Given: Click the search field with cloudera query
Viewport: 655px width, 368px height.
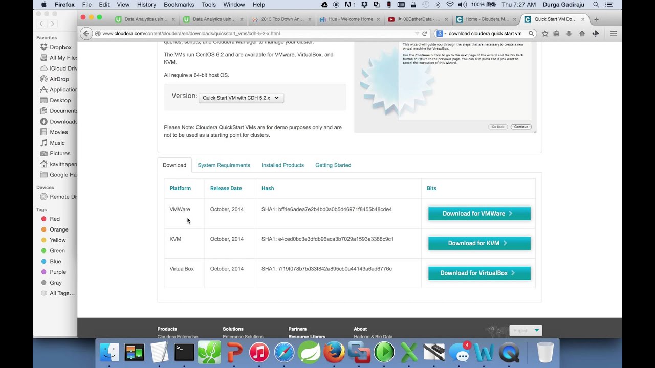Looking at the screenshot, I should coord(485,33).
